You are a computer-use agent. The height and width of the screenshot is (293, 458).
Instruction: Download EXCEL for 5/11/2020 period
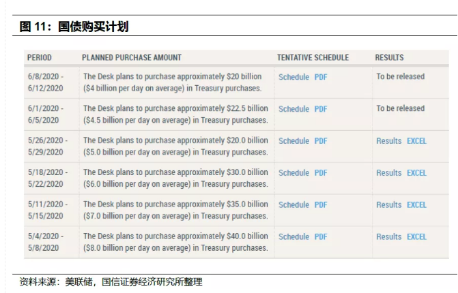click(x=416, y=204)
